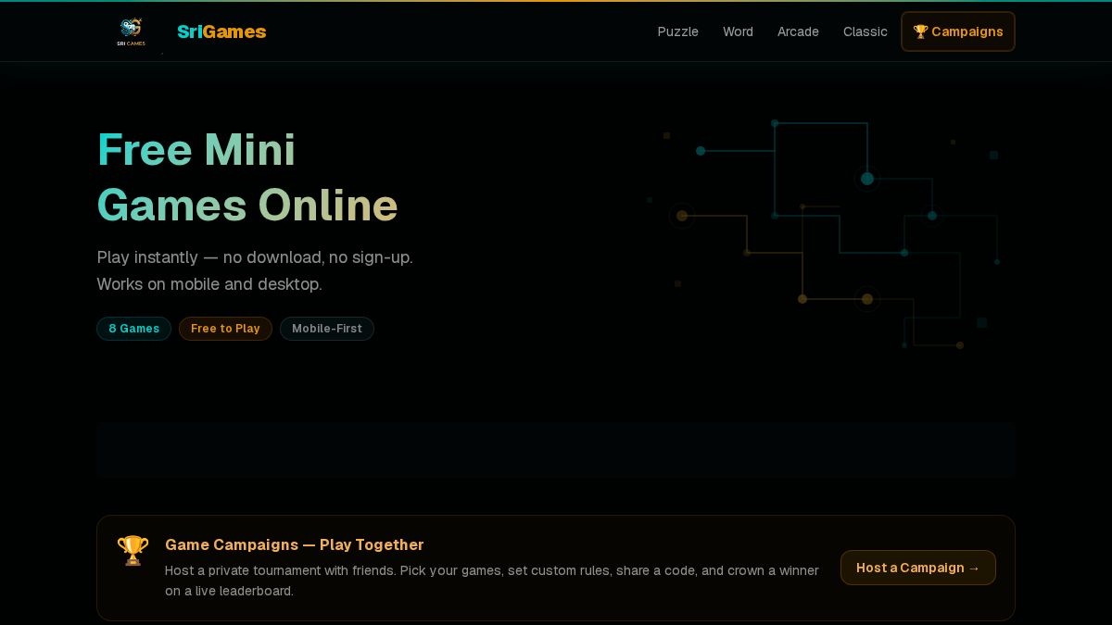1112x625 pixels.
Task: Click the empty dark banner strip
Action: (556, 449)
